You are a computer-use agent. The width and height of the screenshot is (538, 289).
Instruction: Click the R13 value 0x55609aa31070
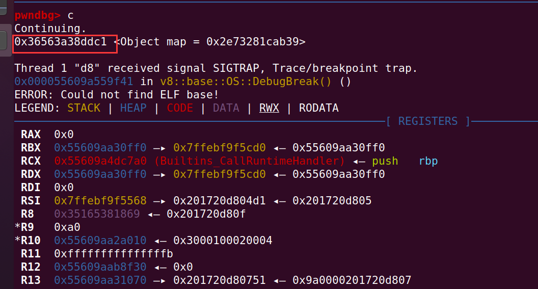click(x=100, y=280)
